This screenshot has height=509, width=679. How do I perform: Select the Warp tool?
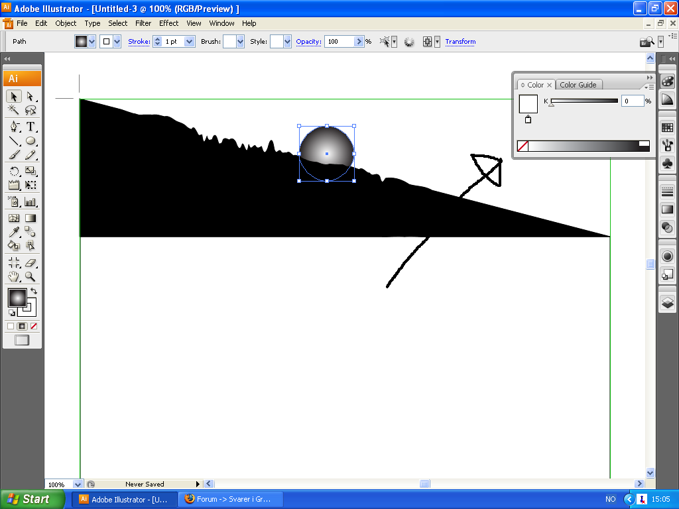pos(14,185)
